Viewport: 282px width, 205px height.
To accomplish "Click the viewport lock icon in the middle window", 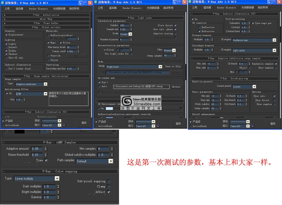I will point(158,126).
